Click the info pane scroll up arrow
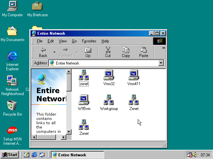 [x=69, y=72]
